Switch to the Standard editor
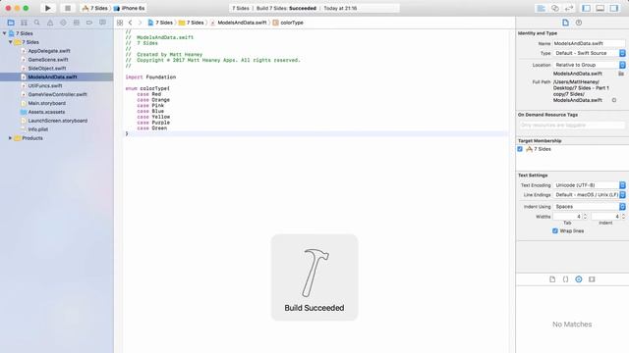Screen dimensions: 629x353 [542, 8]
